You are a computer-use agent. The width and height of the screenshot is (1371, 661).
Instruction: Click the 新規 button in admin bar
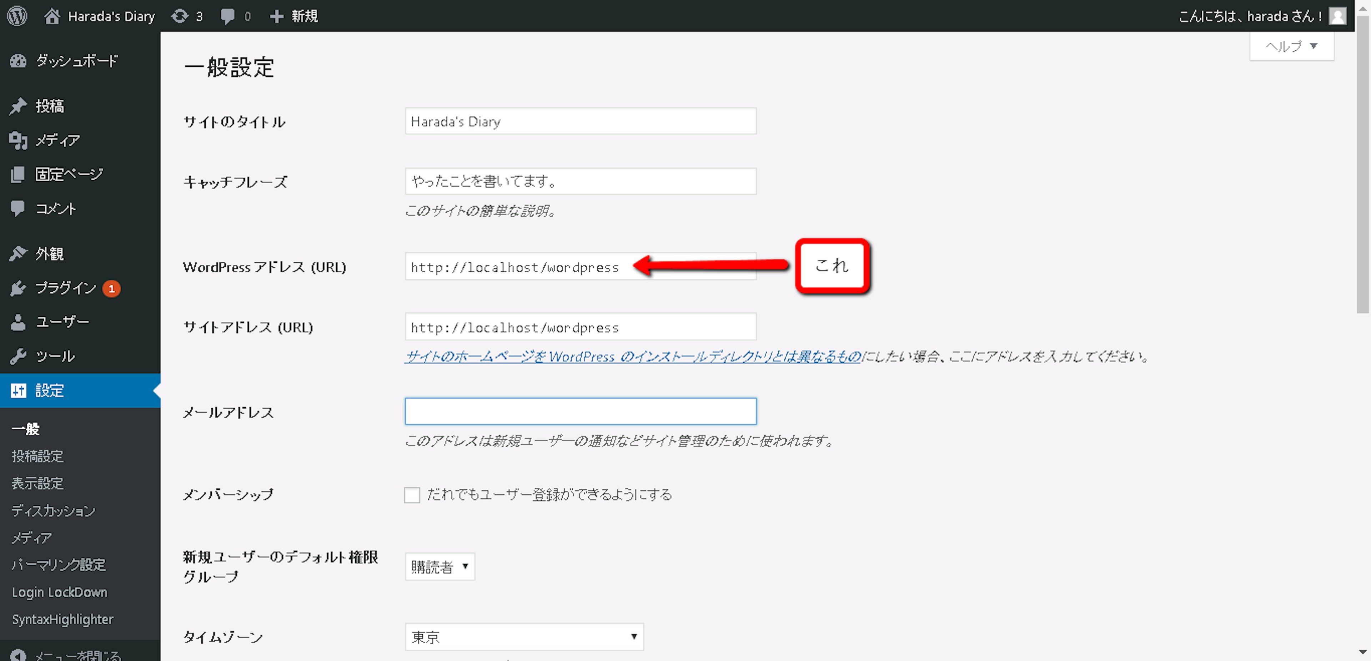294,16
